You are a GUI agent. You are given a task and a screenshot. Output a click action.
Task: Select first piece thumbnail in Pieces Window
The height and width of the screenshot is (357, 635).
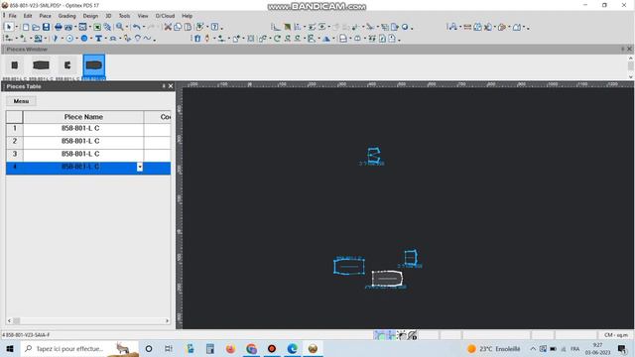tap(15, 65)
